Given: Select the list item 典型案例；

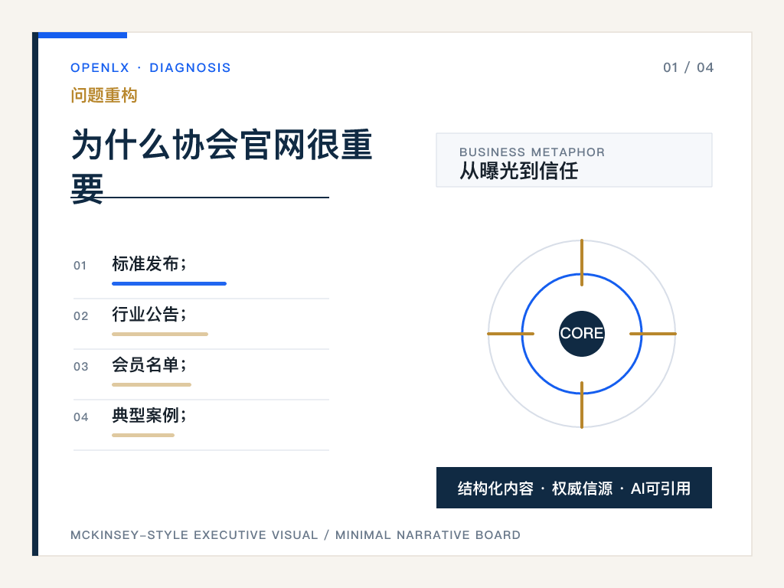Looking at the screenshot, I should coord(149,415).
